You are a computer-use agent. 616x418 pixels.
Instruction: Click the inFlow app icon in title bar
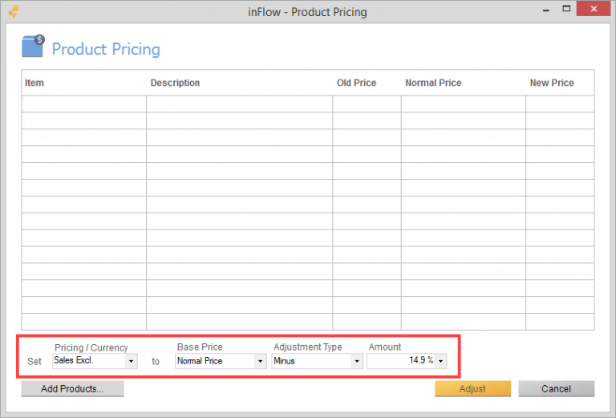[x=14, y=11]
